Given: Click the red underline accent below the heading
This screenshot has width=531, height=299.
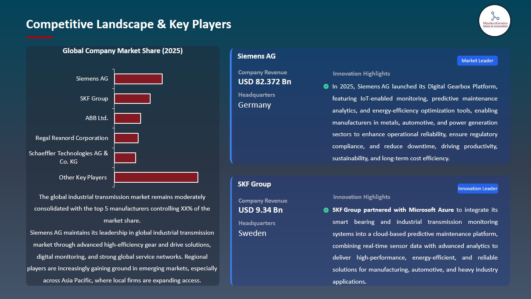Looking at the screenshot, I should tap(39, 37).
